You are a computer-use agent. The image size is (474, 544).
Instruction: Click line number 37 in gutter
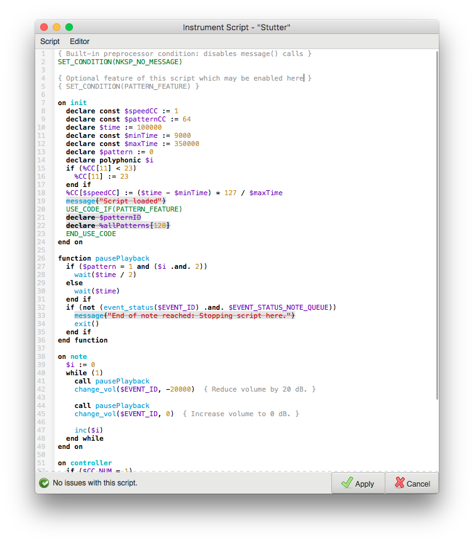(41, 348)
